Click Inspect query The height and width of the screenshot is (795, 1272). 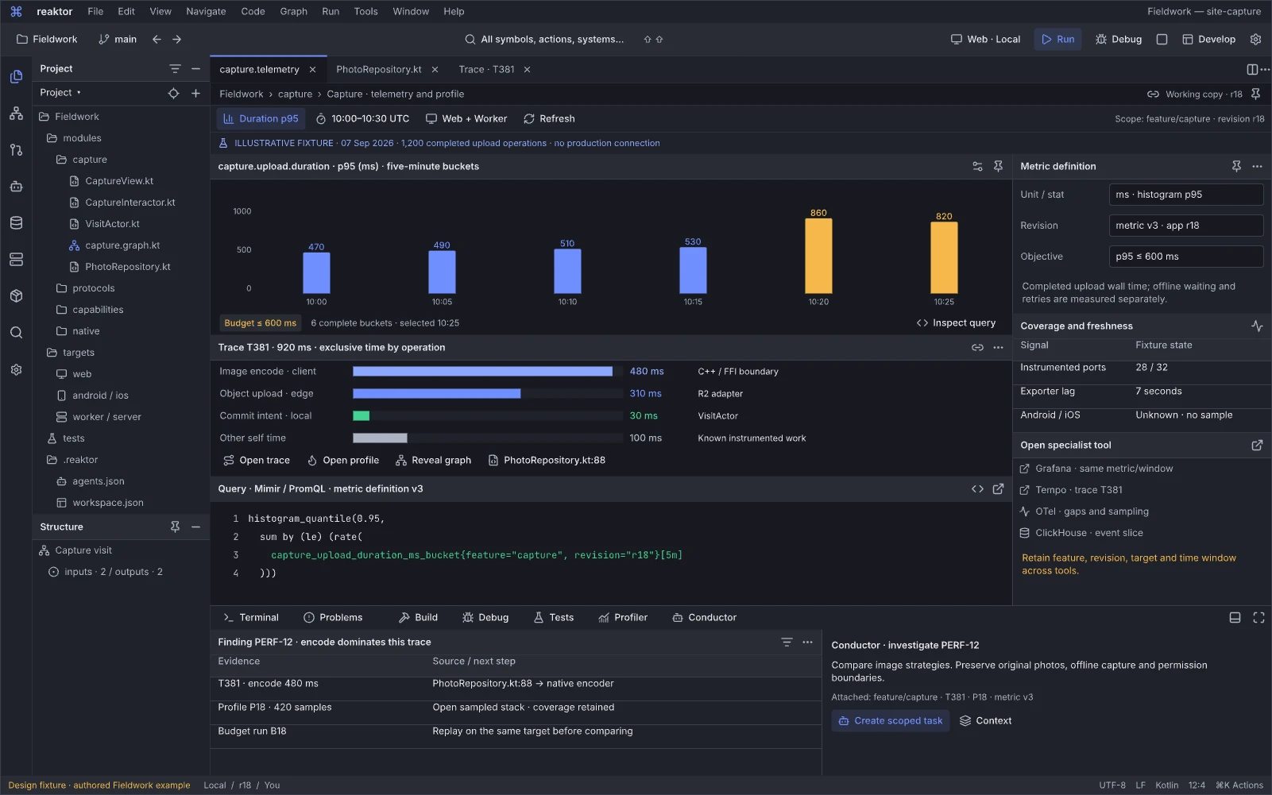click(x=956, y=322)
